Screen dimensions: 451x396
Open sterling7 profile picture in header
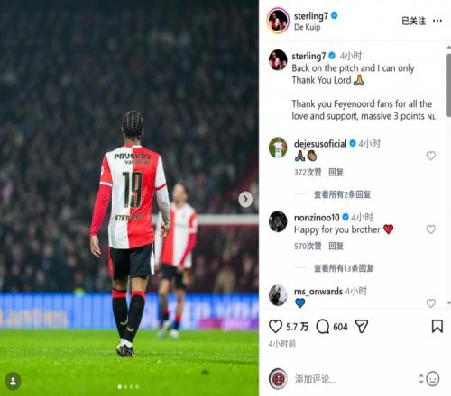tap(278, 21)
